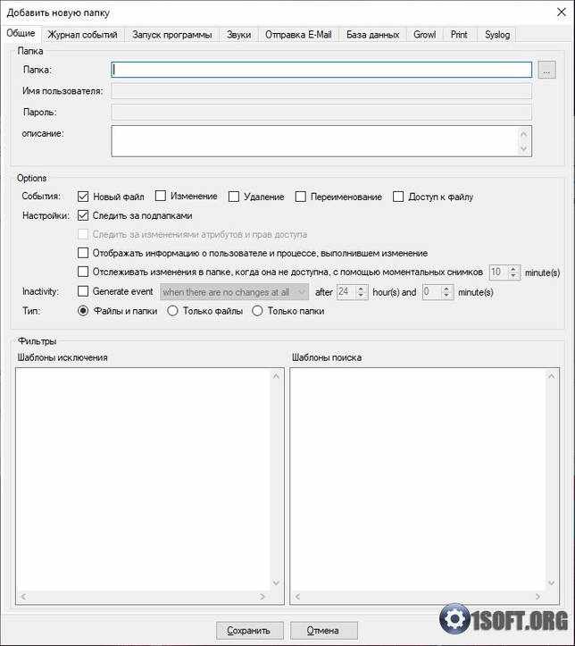Click left arrow of Шаблоны исключения scrollbar
Screen dimensions: 575x646
[x=23, y=597]
